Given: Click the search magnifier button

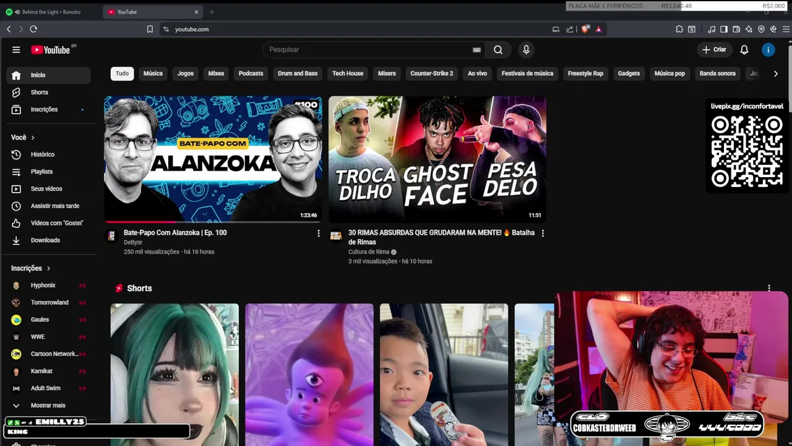Looking at the screenshot, I should 498,50.
